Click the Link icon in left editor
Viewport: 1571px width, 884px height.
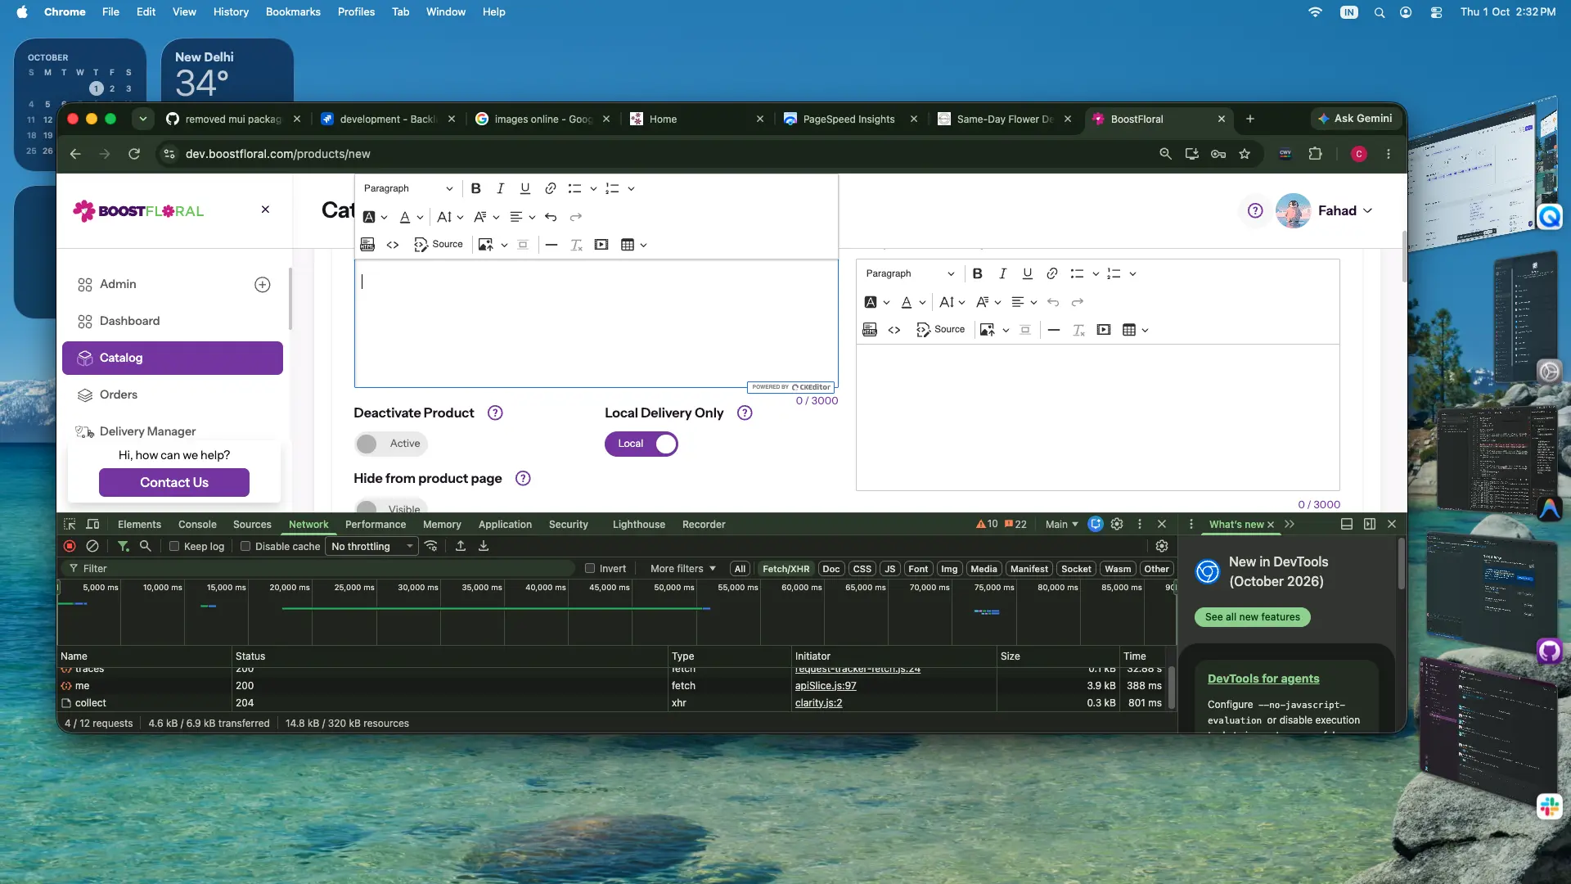click(551, 188)
